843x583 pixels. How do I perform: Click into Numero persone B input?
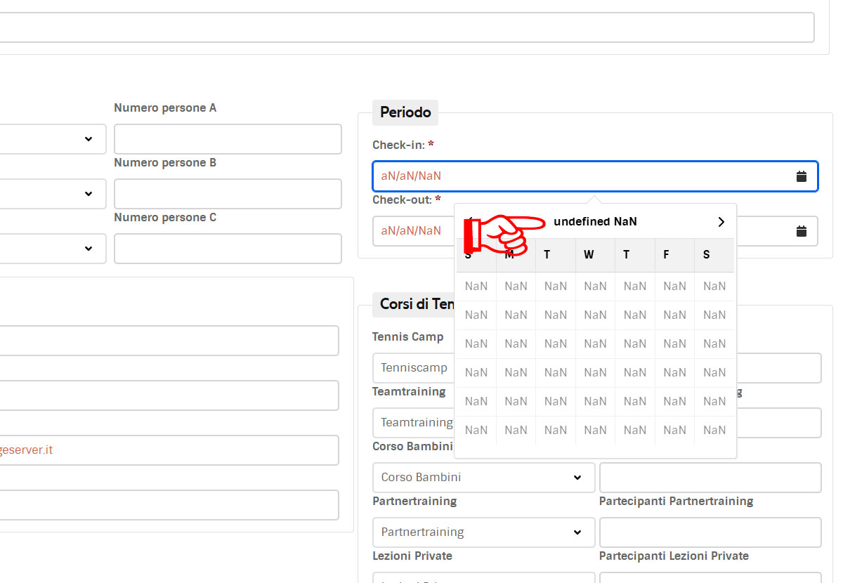point(228,194)
